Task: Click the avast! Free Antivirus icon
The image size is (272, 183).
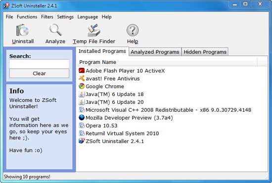Action: click(82, 79)
